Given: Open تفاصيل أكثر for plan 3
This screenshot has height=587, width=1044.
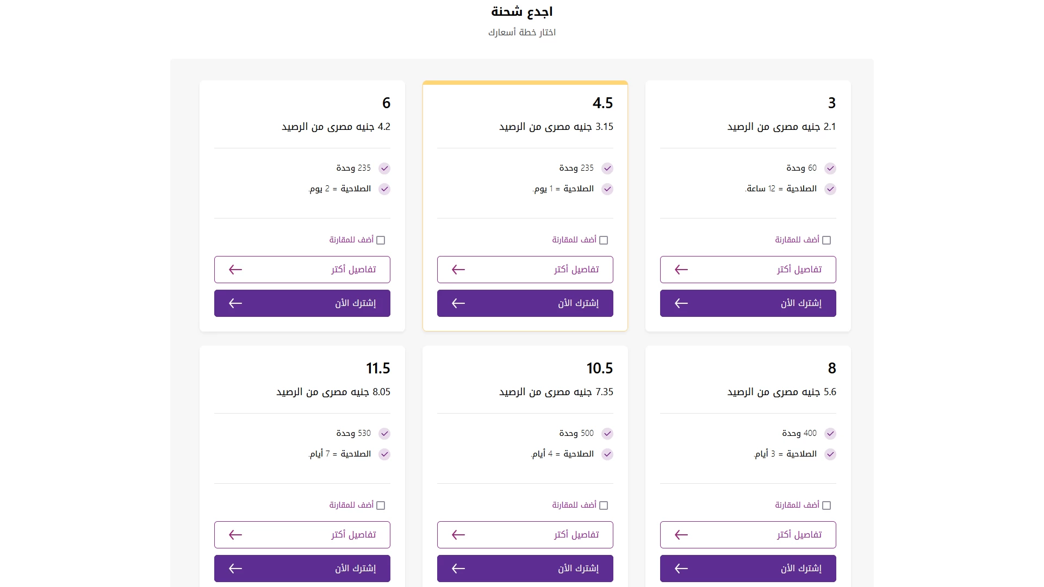Looking at the screenshot, I should coord(748,270).
